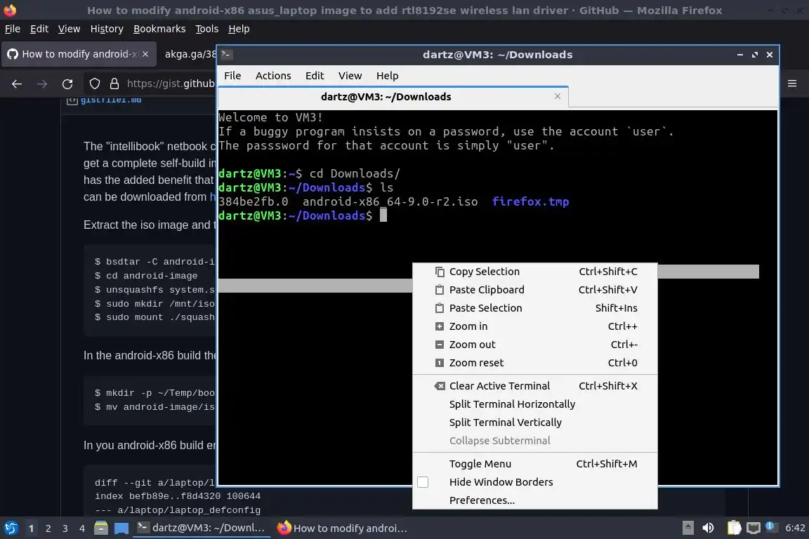Click the removable media eject tray icon
Image resolution: width=809 pixels, height=539 pixels.
[688, 528]
